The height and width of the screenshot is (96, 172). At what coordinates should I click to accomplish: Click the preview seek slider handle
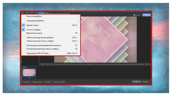pyautogui.click(x=88, y=64)
